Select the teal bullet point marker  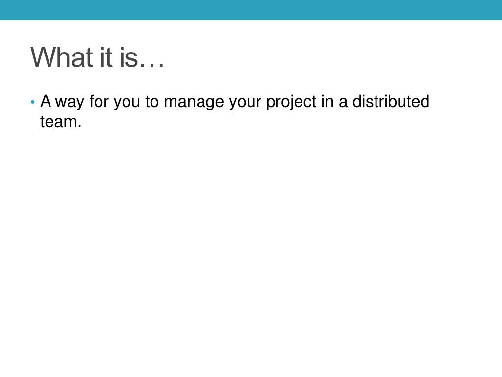(32, 102)
